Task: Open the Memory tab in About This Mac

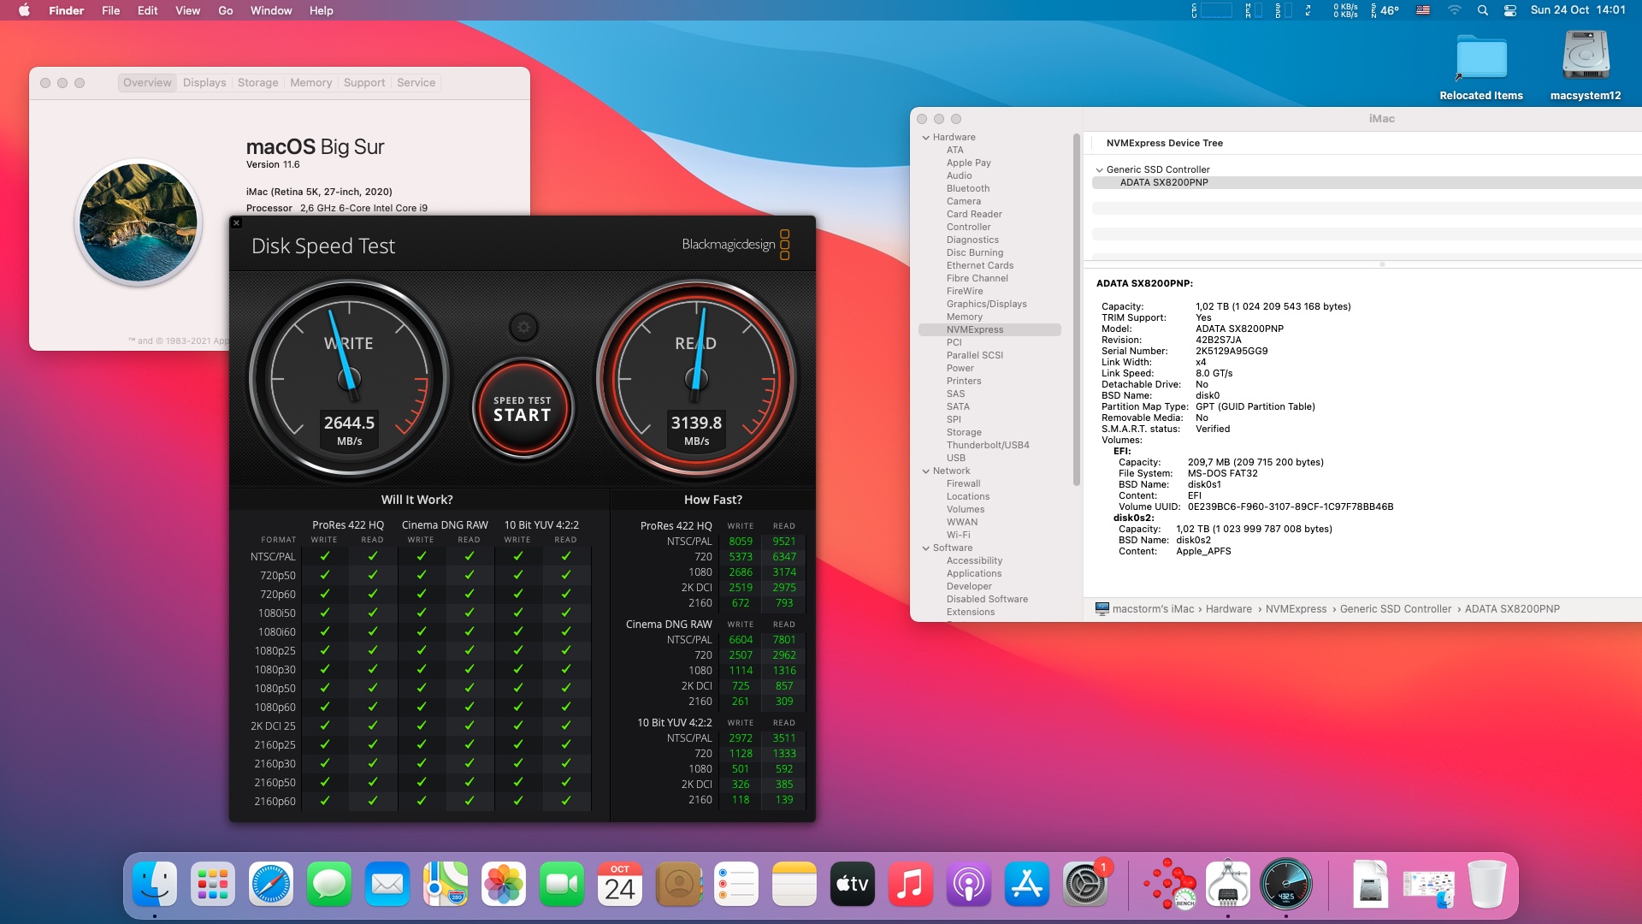Action: pyautogui.click(x=310, y=83)
